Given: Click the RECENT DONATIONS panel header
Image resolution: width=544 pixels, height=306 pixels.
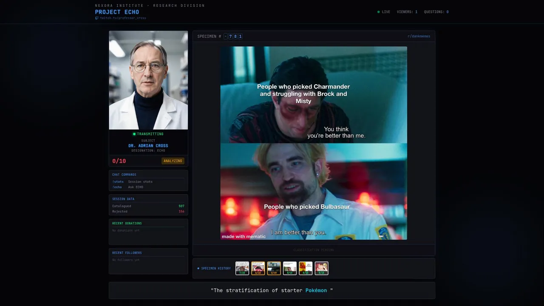Looking at the screenshot, I should pyautogui.click(x=127, y=223).
